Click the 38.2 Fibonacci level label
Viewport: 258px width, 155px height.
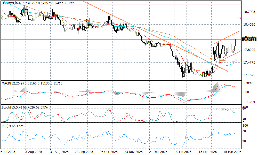click(x=238, y=18)
